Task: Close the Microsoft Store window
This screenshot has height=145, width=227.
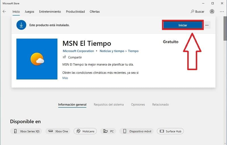Action: tap(222, 3)
